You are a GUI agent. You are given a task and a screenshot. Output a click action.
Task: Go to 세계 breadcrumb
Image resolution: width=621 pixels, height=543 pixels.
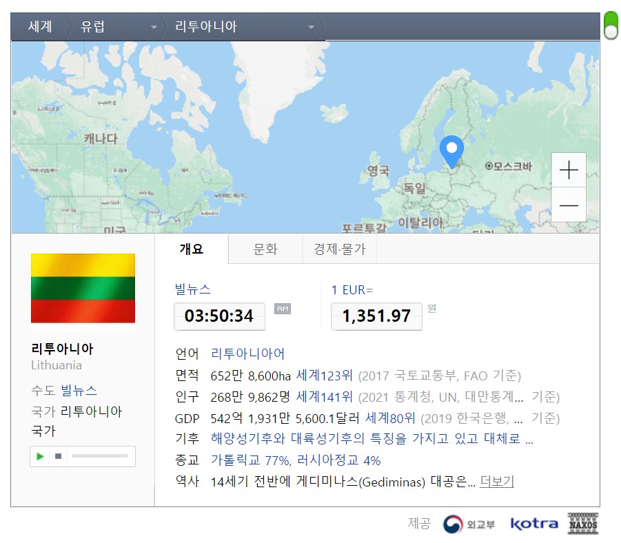pos(40,27)
